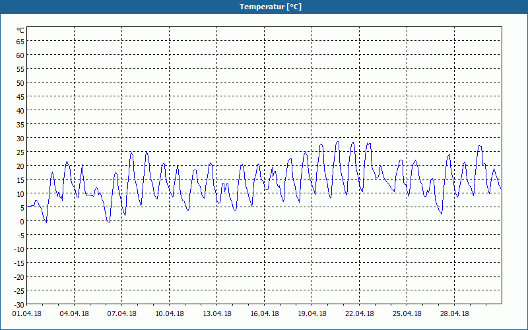
Task: Click the 07.04.18 date label
Action: (x=122, y=314)
